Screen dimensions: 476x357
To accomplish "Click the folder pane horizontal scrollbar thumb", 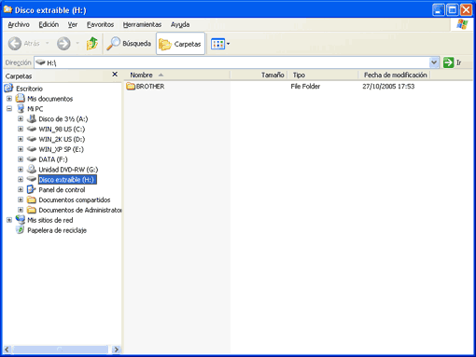I will [60, 350].
